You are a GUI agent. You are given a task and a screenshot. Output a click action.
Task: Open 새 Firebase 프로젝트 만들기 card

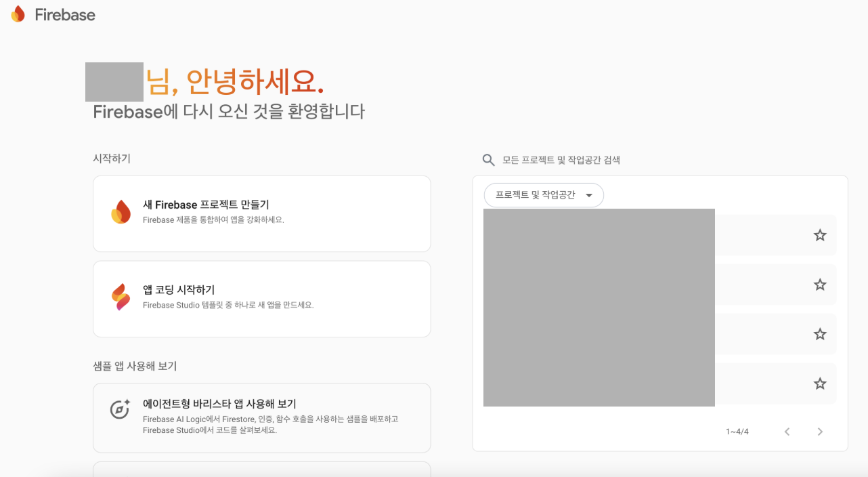(262, 214)
